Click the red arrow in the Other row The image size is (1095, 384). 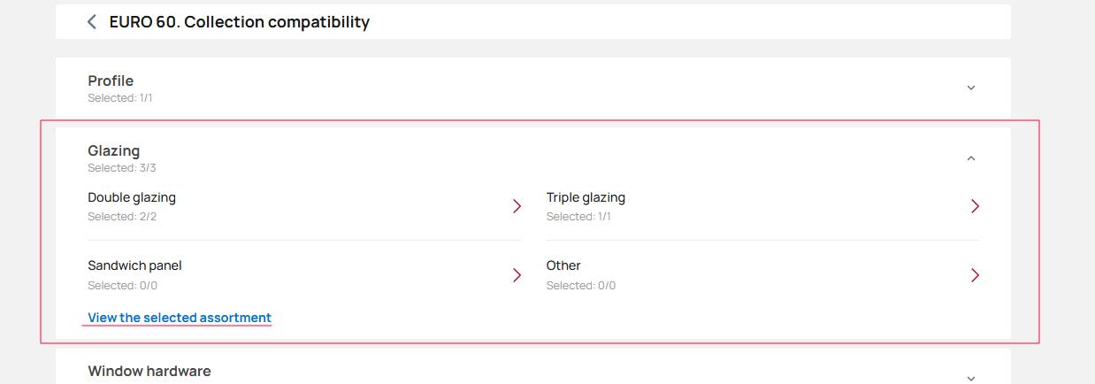(x=975, y=275)
